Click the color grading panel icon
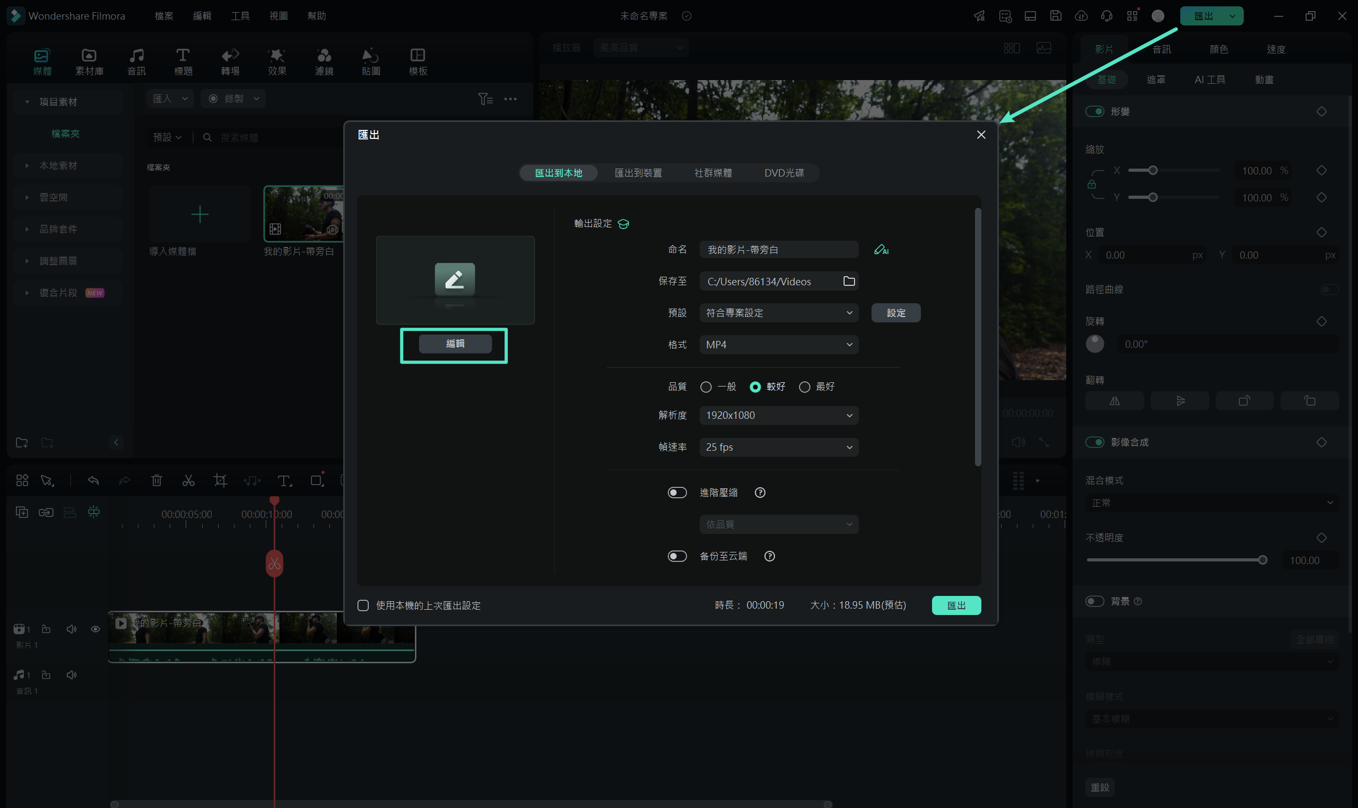 click(1217, 49)
